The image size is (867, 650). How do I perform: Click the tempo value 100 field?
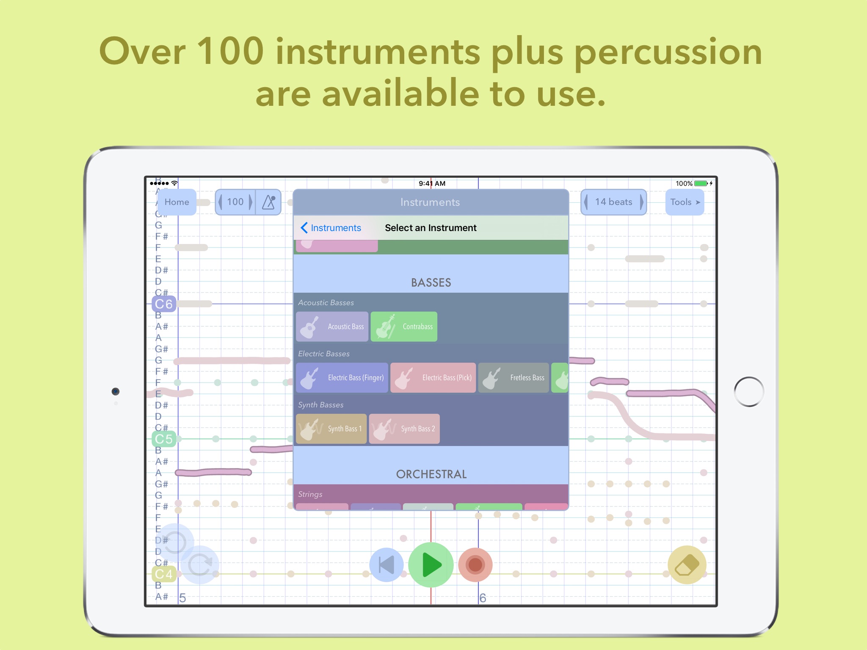tap(235, 203)
